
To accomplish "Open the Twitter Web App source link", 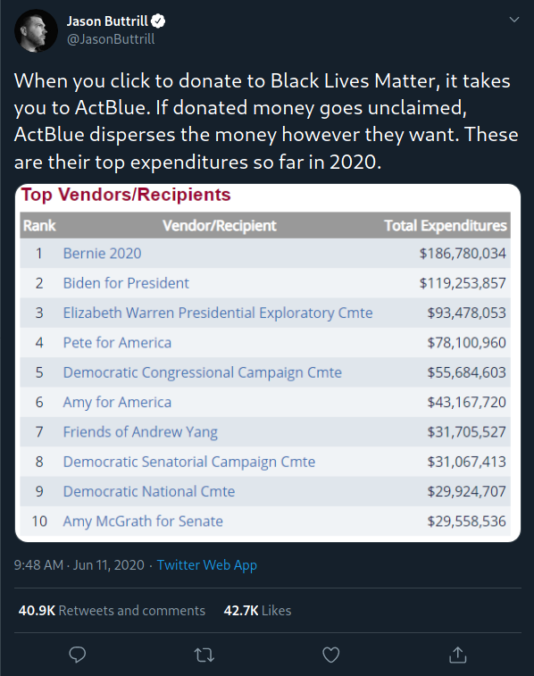I will [207, 564].
